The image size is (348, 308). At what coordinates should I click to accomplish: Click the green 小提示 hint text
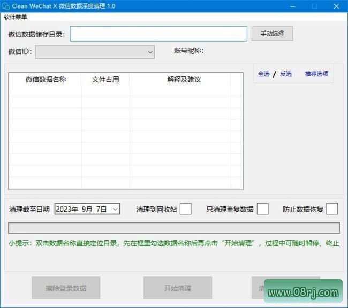[174, 243]
